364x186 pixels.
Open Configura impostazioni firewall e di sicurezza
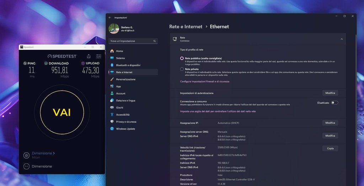205,81
